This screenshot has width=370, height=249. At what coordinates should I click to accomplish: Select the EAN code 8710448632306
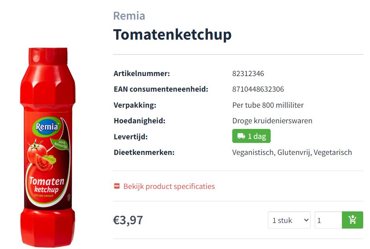258,89
